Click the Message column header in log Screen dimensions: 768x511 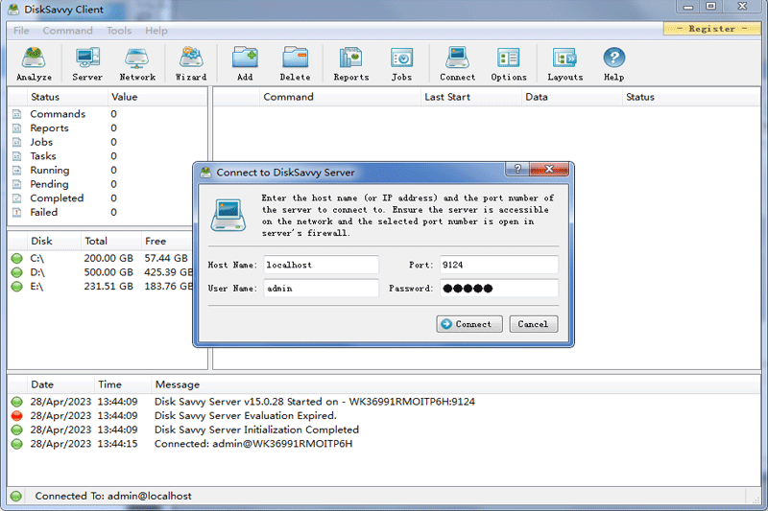455,384
